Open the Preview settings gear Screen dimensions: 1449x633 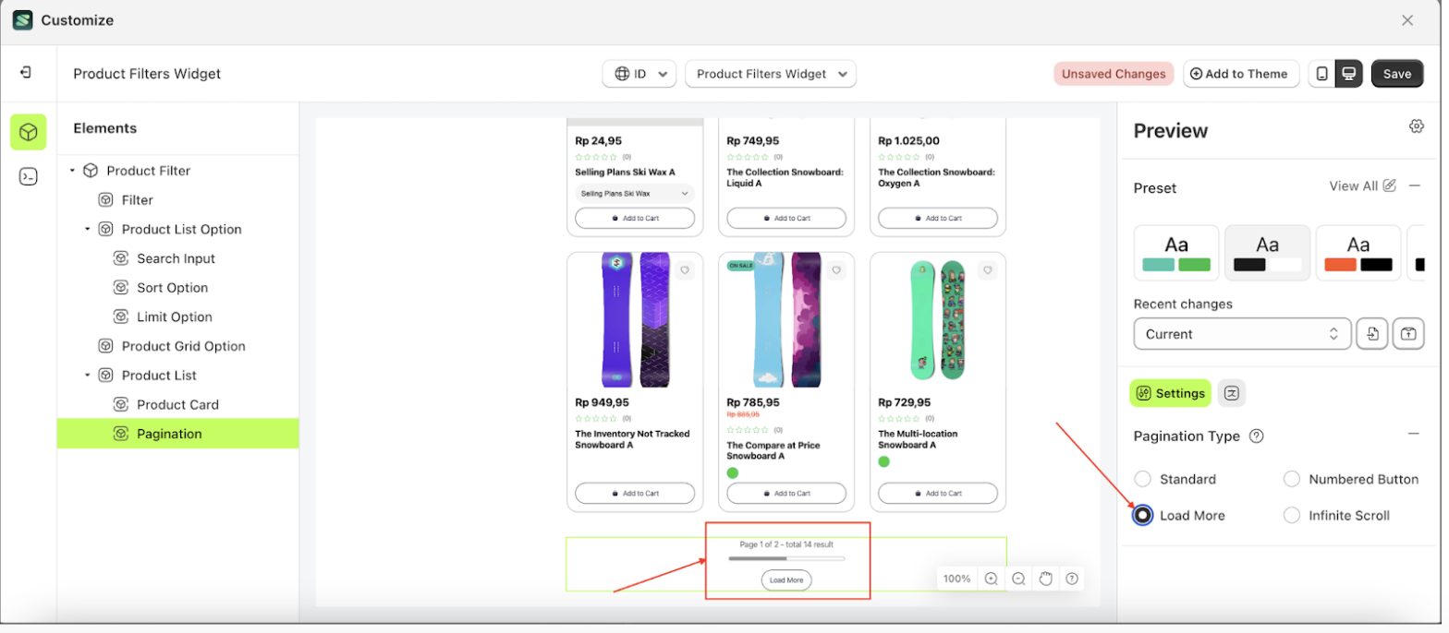(1416, 126)
